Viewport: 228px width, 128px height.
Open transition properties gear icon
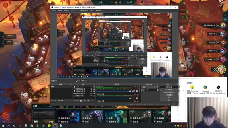tap(157, 87)
